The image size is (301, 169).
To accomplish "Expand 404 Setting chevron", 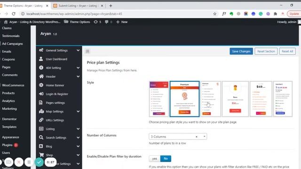I will point(78,68).
